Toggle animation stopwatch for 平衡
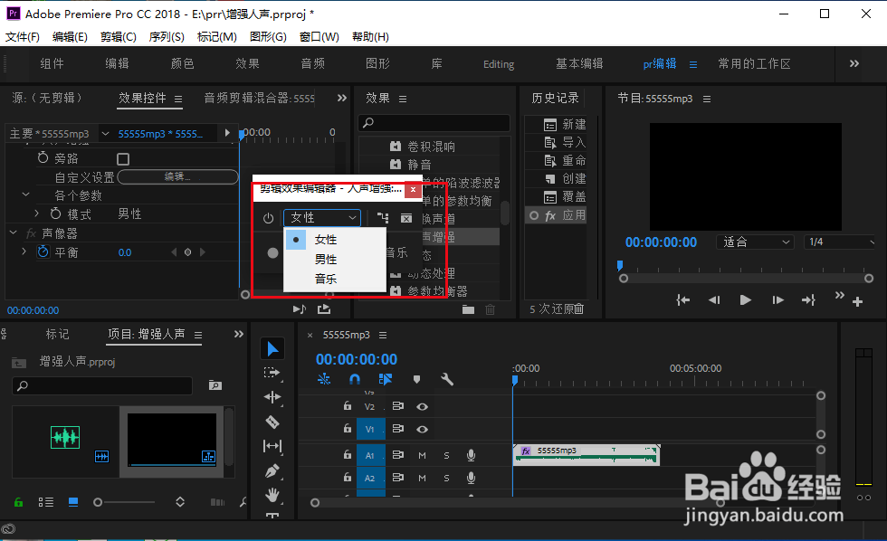The width and height of the screenshot is (887, 541). tap(43, 252)
